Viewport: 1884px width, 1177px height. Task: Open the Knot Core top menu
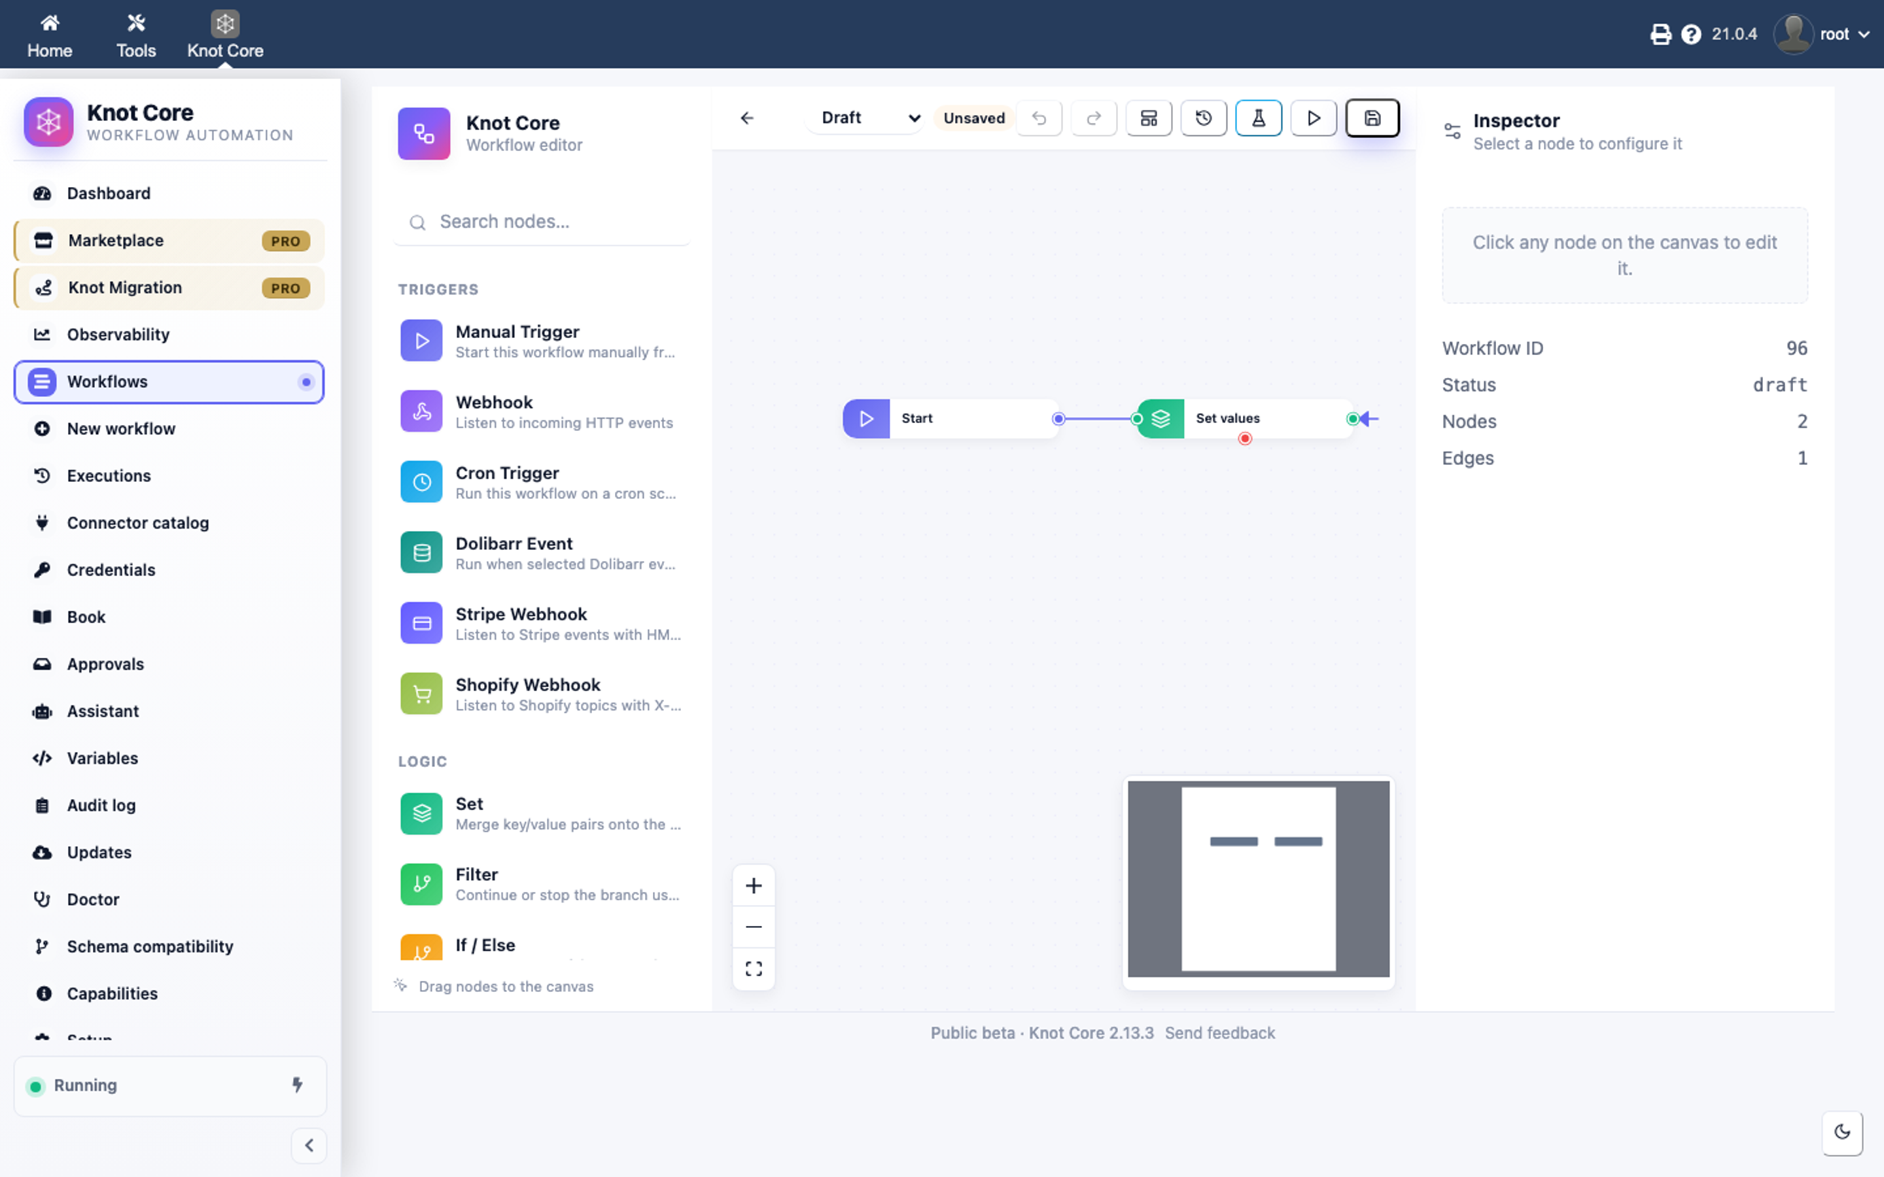point(225,36)
